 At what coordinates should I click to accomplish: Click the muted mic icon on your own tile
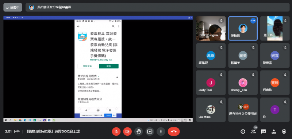(285, 102)
